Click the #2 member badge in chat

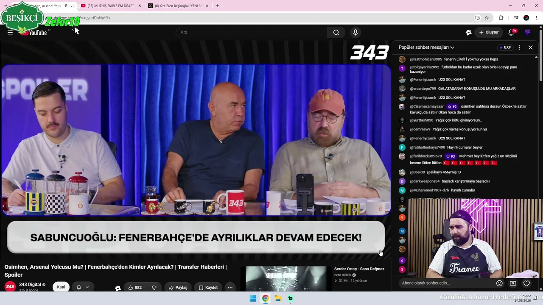pyautogui.click(x=452, y=107)
